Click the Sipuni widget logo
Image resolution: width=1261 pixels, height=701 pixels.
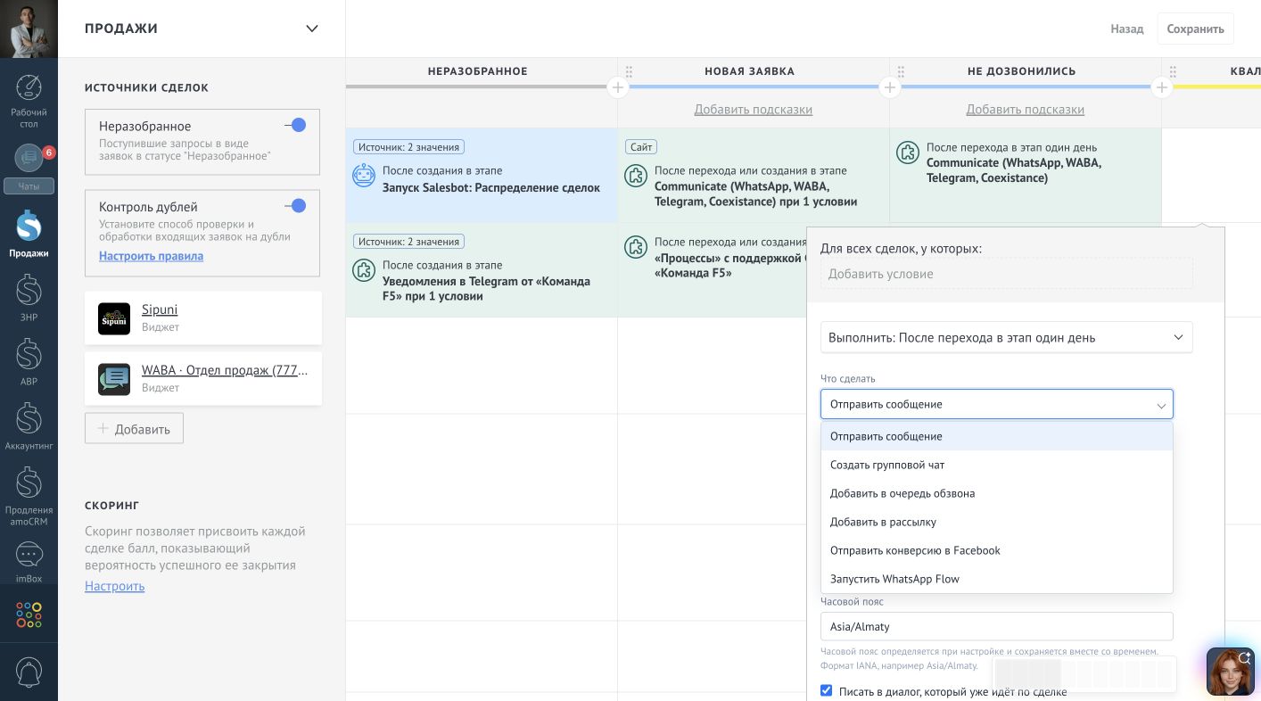(114, 318)
